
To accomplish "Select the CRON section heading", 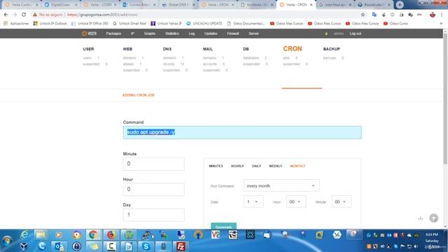I will 293,49.
